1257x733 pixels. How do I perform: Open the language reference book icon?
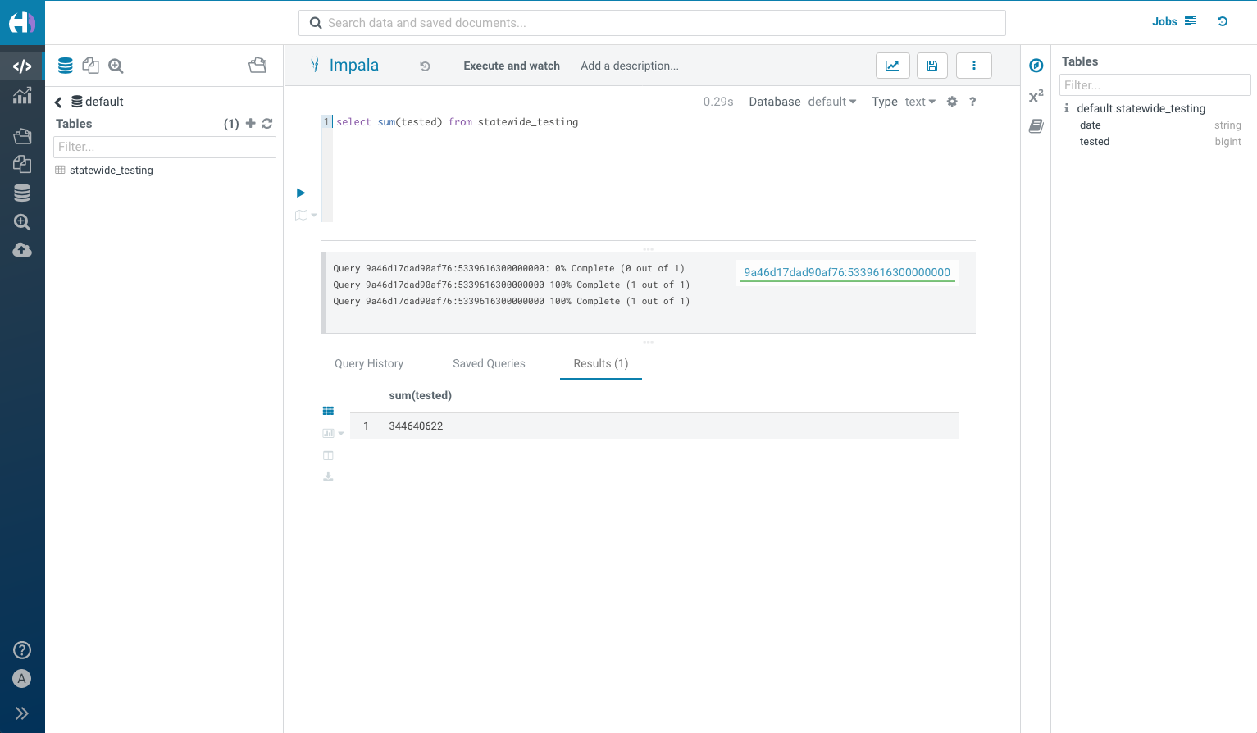(1035, 126)
